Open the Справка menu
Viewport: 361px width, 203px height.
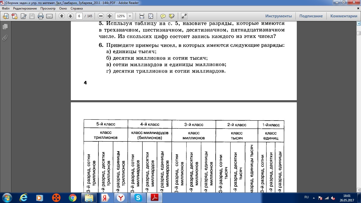click(x=77, y=8)
